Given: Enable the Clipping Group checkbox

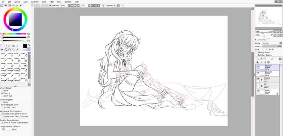Looking at the screenshot, I should click(257, 52).
